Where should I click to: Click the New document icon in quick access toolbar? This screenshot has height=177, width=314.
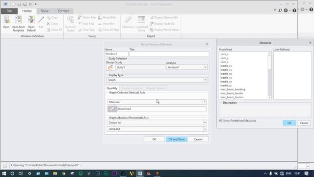[x=13, y=4]
